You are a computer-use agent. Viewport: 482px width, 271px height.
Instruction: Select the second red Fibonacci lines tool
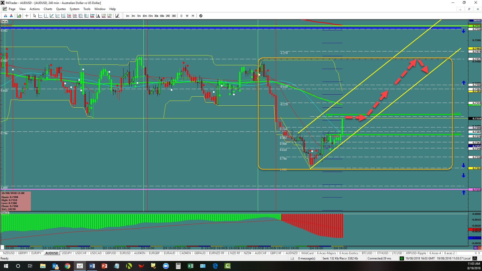[x=75, y=16]
